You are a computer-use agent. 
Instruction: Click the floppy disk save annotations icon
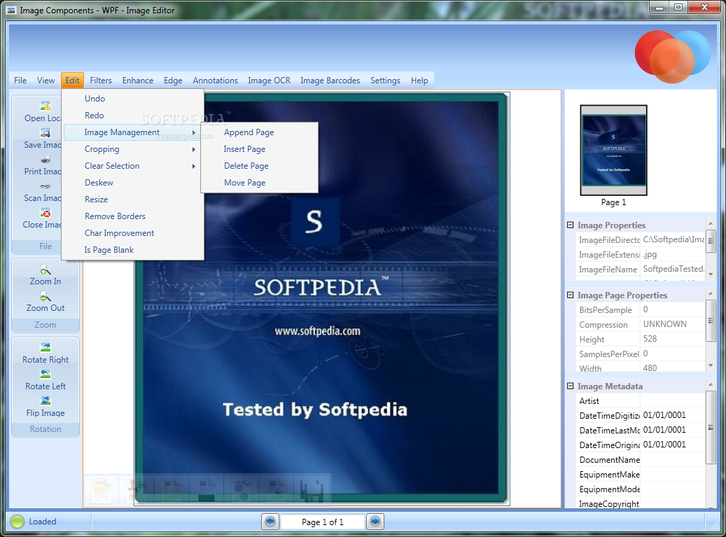[312, 490]
